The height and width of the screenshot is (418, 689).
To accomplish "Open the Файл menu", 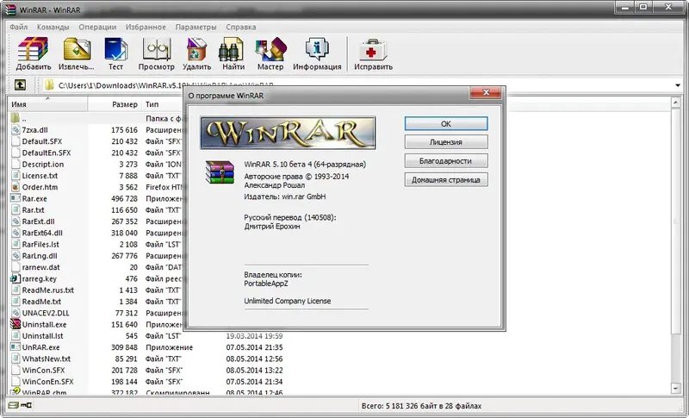I will 18,27.
